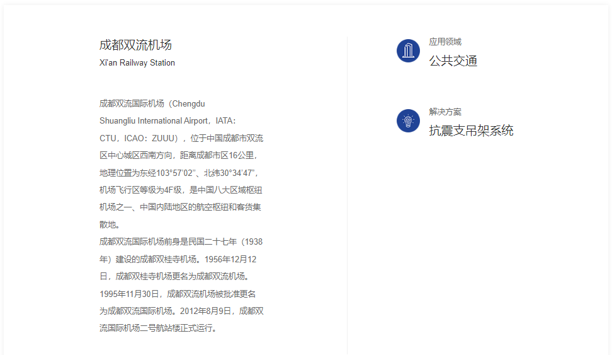Click the last line 流国际机场二号航站楼正式运行。
612x355 pixels.
(158, 328)
